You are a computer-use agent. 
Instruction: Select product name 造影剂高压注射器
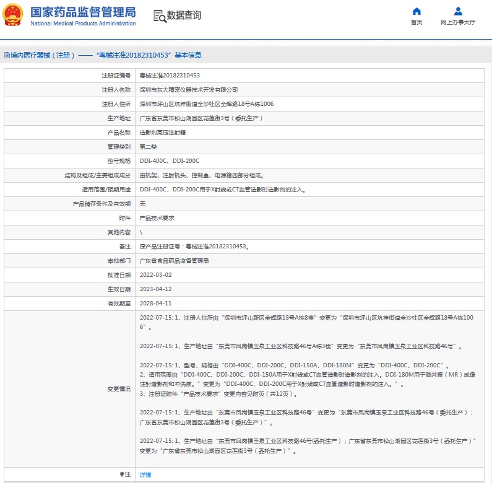pyautogui.click(x=163, y=133)
